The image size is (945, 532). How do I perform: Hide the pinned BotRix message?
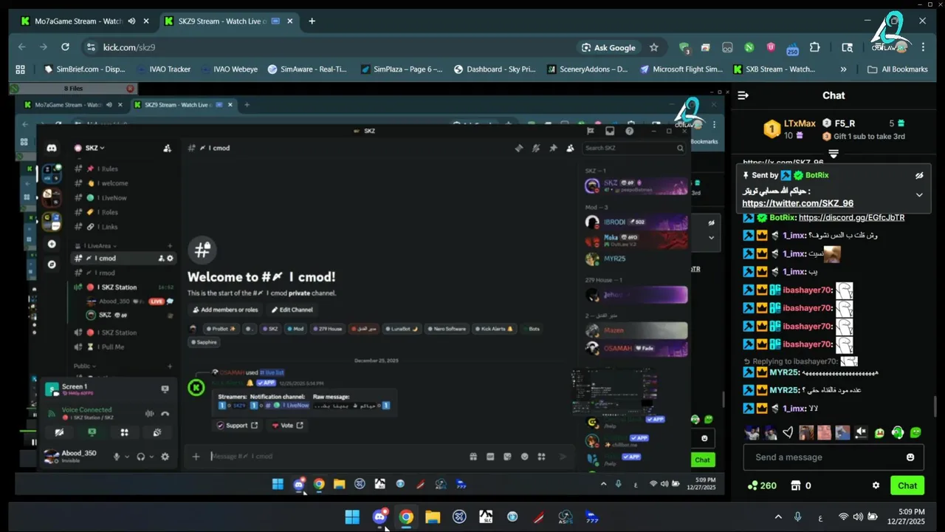pyautogui.click(x=919, y=176)
